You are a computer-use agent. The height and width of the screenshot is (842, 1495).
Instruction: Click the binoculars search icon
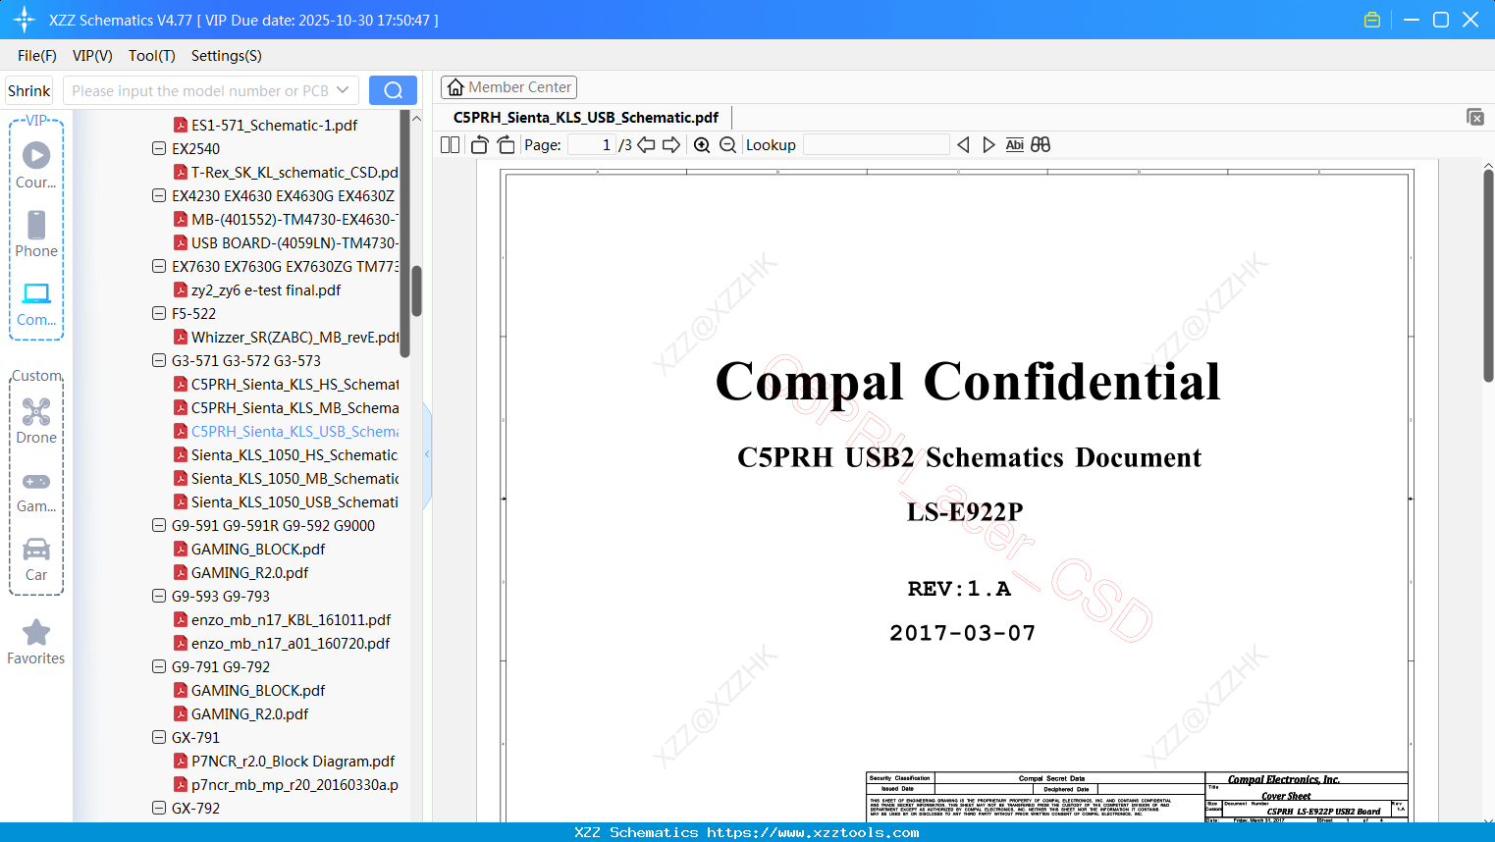pyautogui.click(x=1041, y=145)
